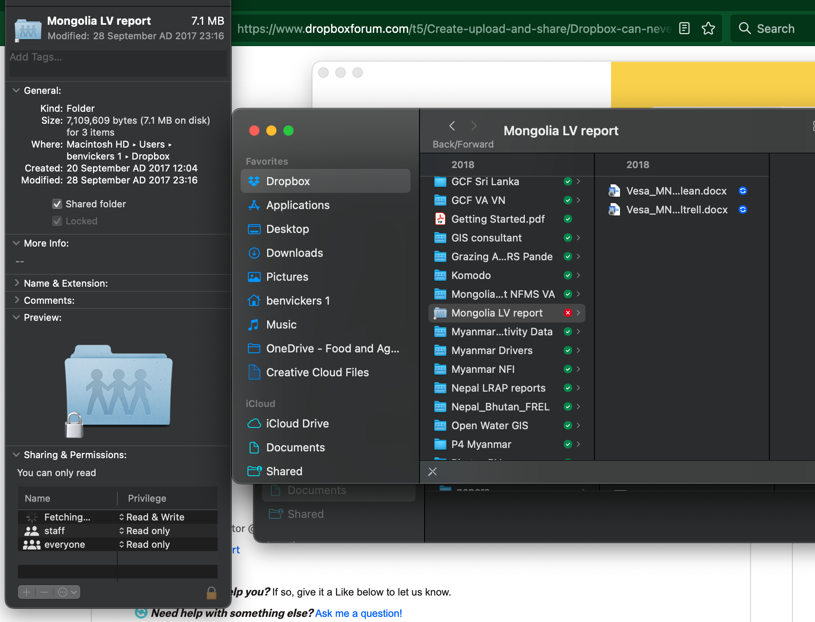Change privilege dropdown for everyone

click(145, 544)
